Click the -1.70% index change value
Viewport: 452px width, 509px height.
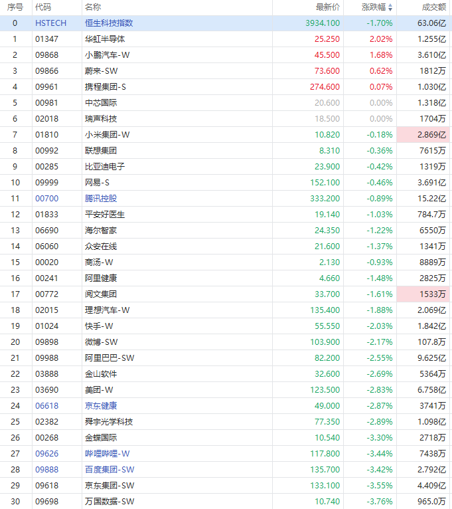380,23
